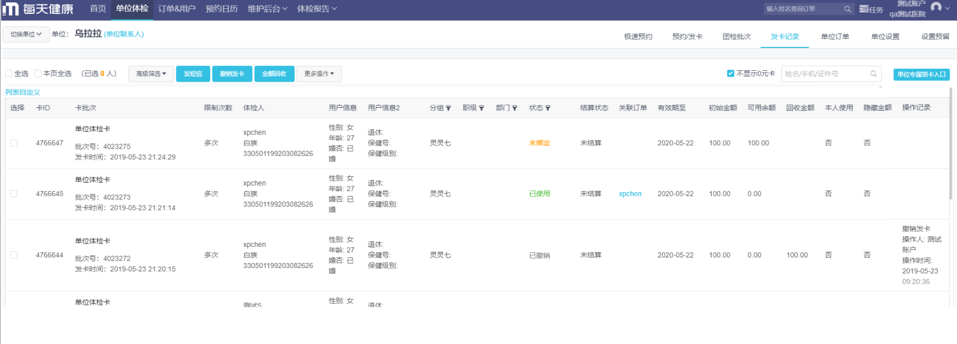The height and width of the screenshot is (344, 957).
Task: Filter by 分组 funnel icon
Action: pos(448,108)
